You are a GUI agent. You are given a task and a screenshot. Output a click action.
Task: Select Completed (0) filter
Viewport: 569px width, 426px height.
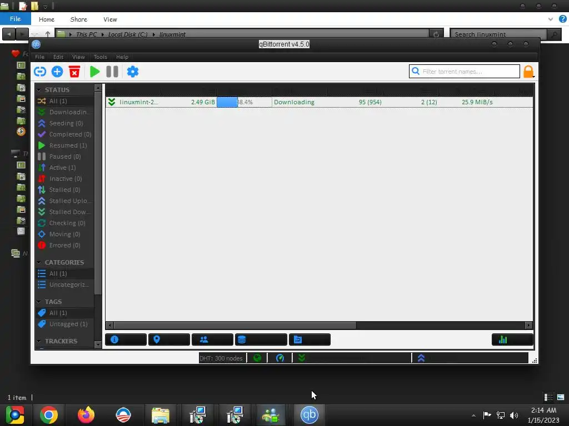(x=64, y=134)
